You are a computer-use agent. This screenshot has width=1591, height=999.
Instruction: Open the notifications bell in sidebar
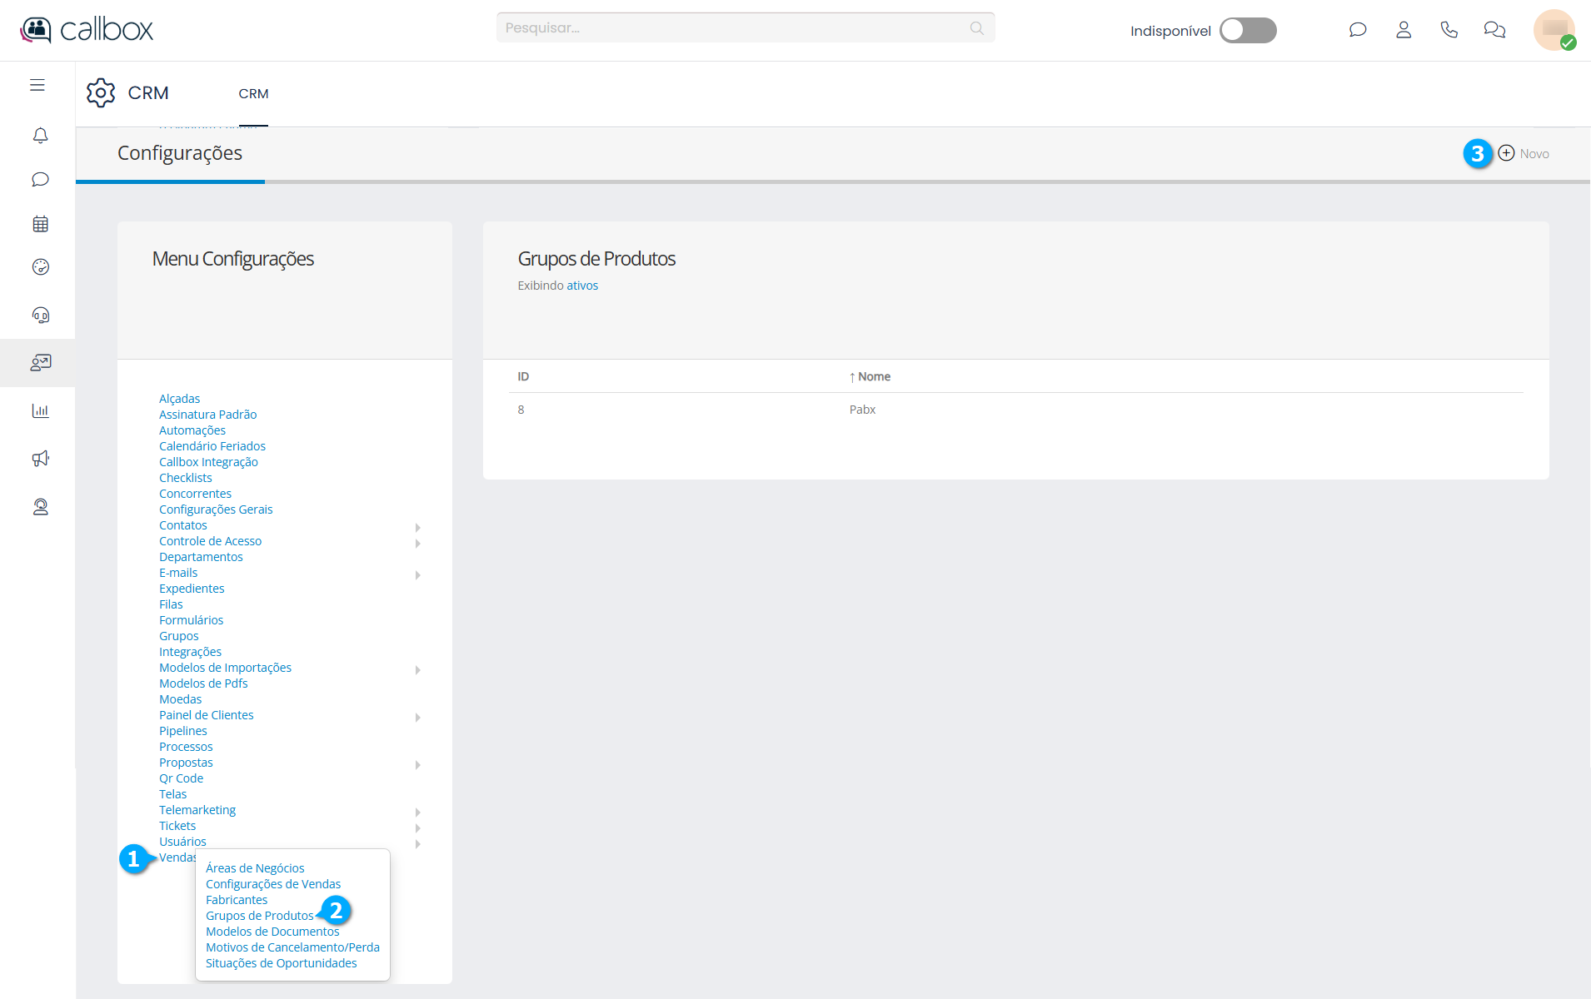click(x=40, y=136)
